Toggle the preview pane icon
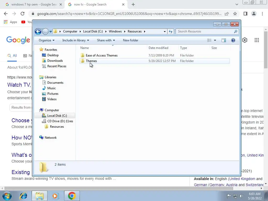 (x=224, y=40)
